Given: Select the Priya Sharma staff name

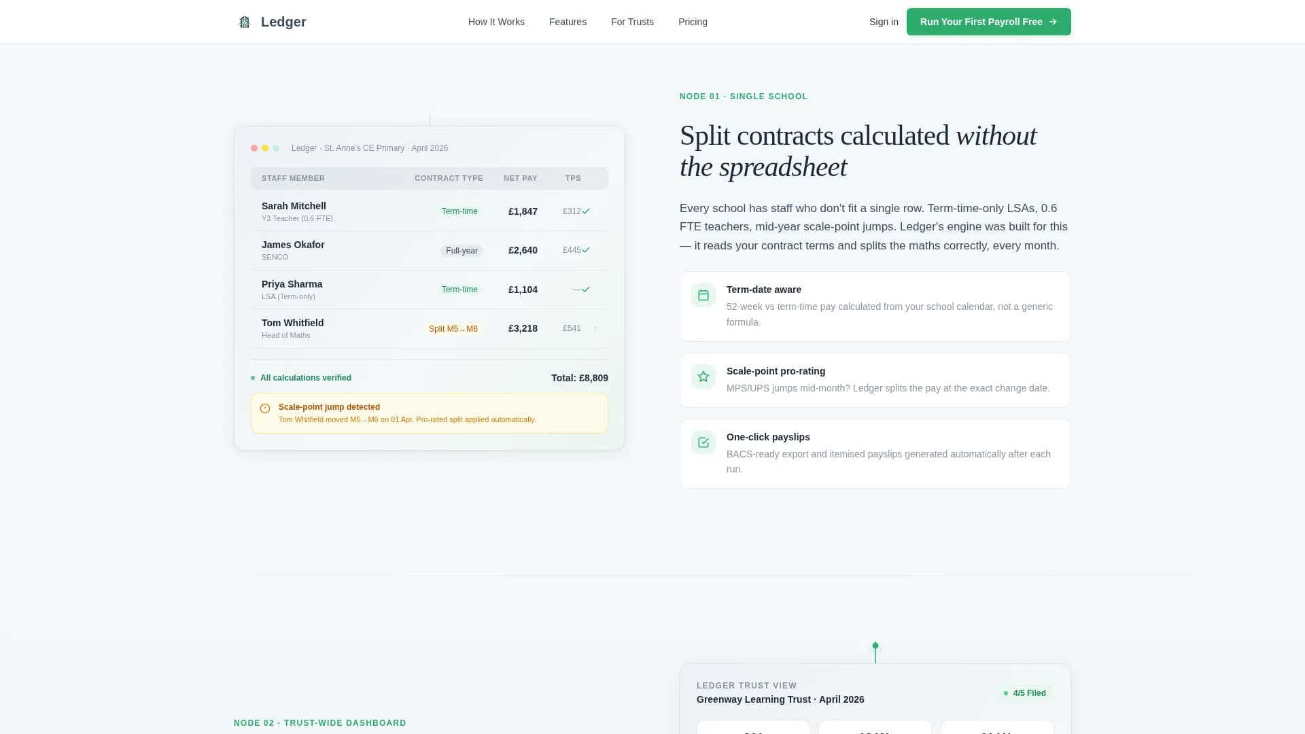Looking at the screenshot, I should pyautogui.click(x=292, y=284).
